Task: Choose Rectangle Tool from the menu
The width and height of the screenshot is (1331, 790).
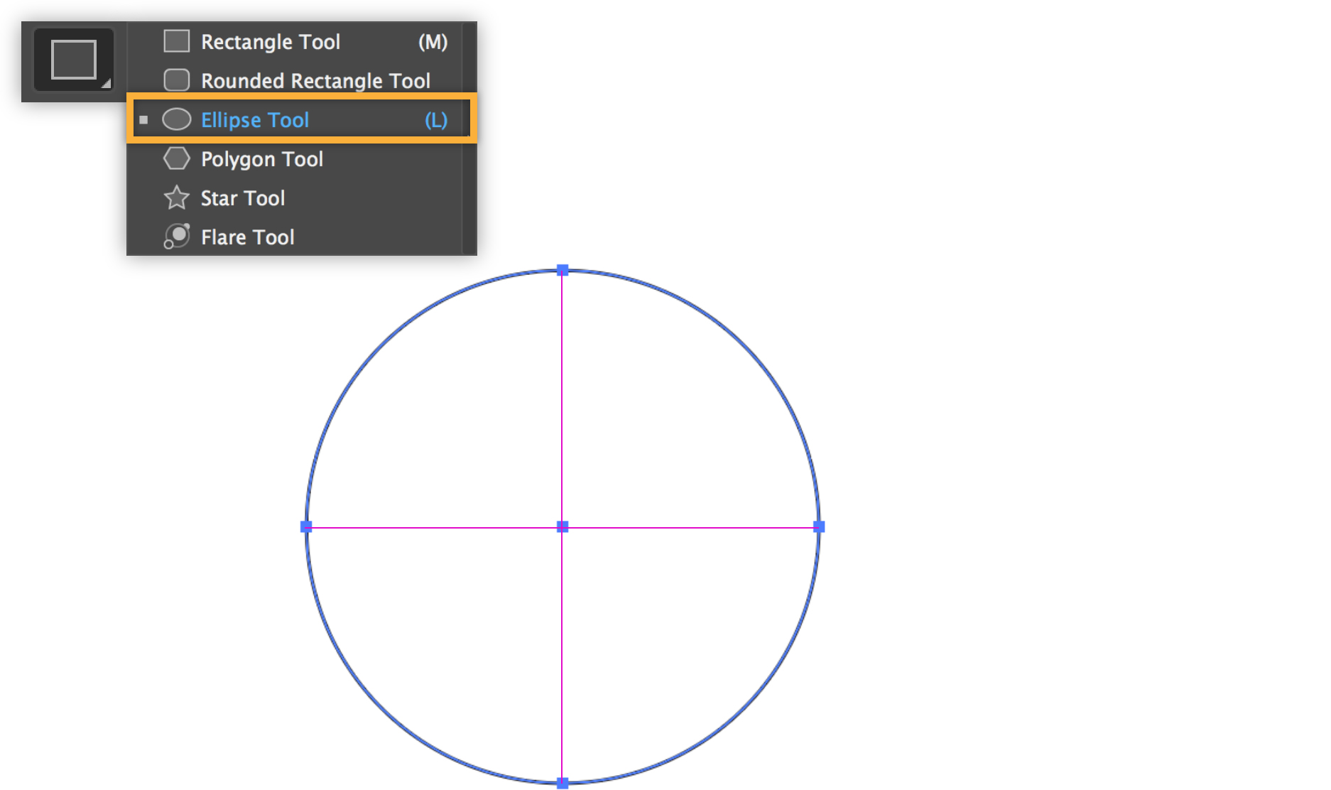Action: click(x=272, y=42)
